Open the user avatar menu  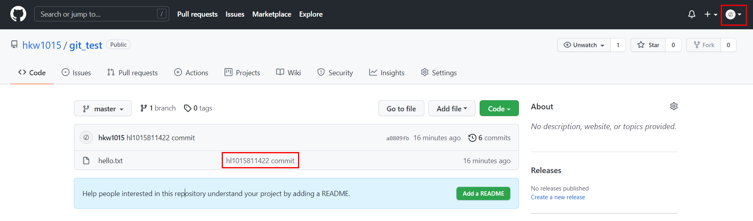(x=734, y=14)
